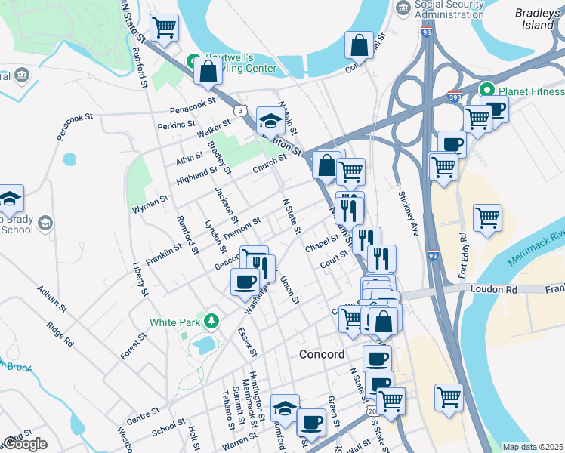Click the restaurant marker near Court St

pos(381,259)
